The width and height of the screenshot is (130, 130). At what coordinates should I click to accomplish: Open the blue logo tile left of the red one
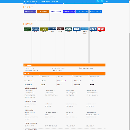[x=93, y=29]
